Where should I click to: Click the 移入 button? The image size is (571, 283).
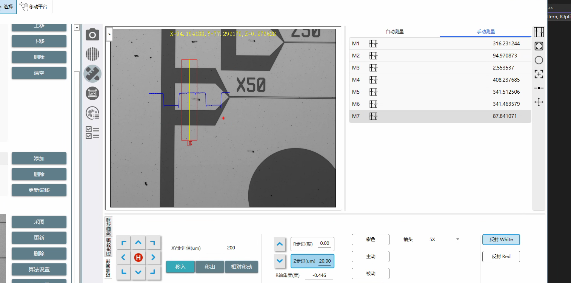coord(180,267)
